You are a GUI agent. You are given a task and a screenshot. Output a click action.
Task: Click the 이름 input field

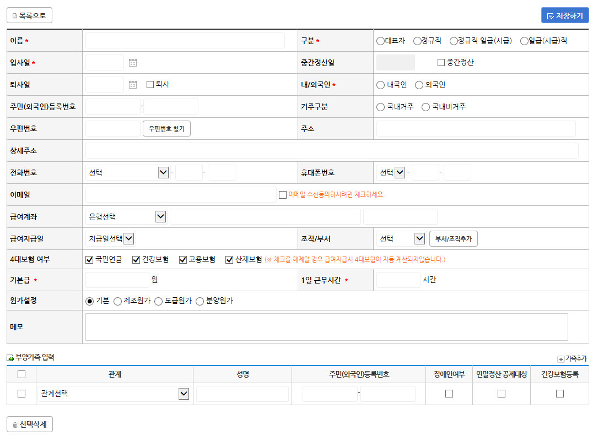185,40
